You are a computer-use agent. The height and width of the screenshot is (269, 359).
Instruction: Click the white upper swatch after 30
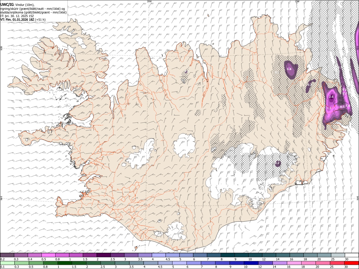[351, 255]
